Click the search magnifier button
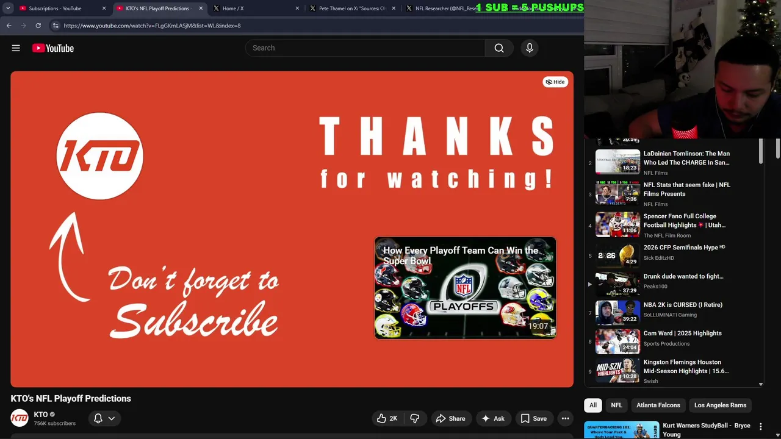This screenshot has height=439, width=781. point(499,48)
